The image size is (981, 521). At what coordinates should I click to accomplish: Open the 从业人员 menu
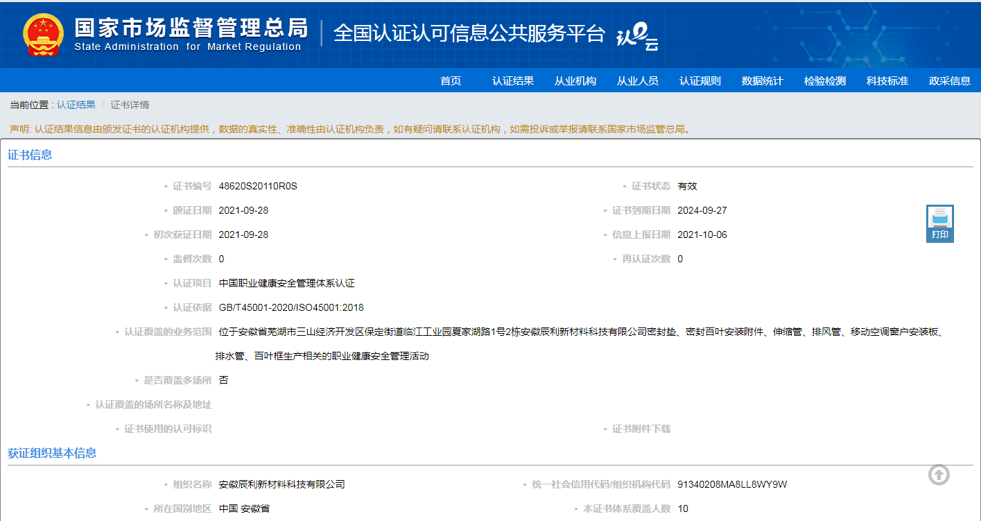tap(638, 80)
